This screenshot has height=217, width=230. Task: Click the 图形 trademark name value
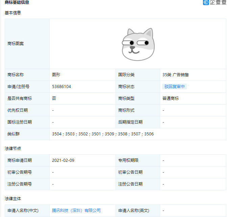point(56,75)
